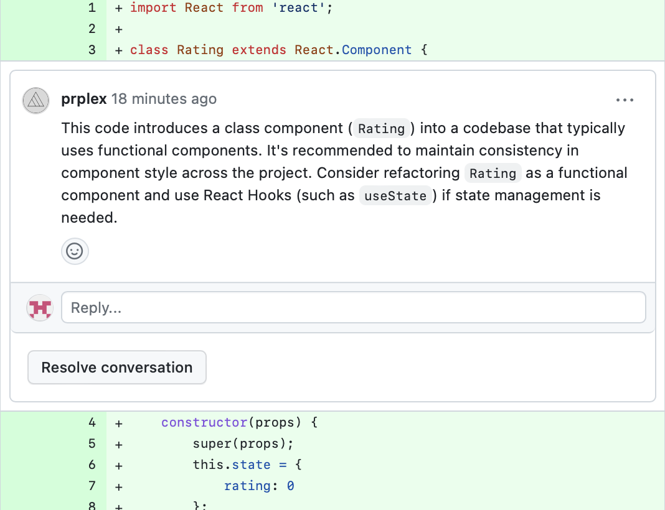The image size is (665, 510).
Task: Click the constructor keyword on line 4
Action: [x=204, y=422]
